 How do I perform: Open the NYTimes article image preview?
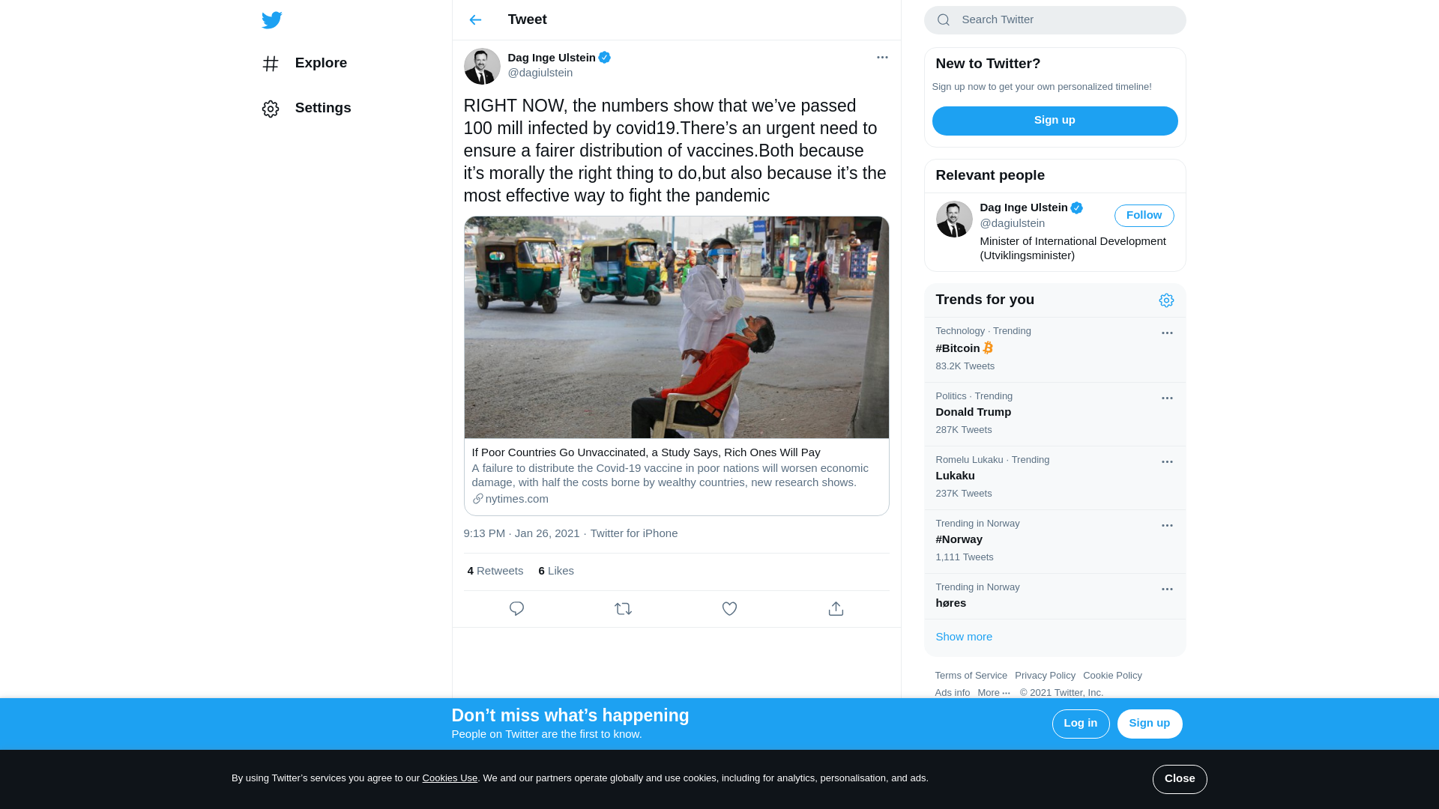[x=676, y=327]
